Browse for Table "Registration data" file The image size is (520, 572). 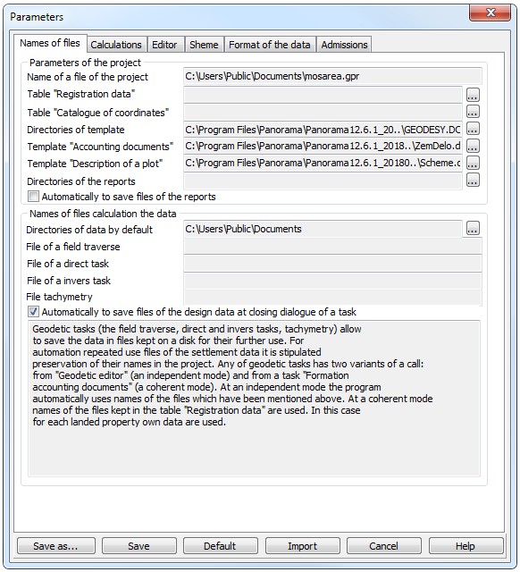click(473, 95)
